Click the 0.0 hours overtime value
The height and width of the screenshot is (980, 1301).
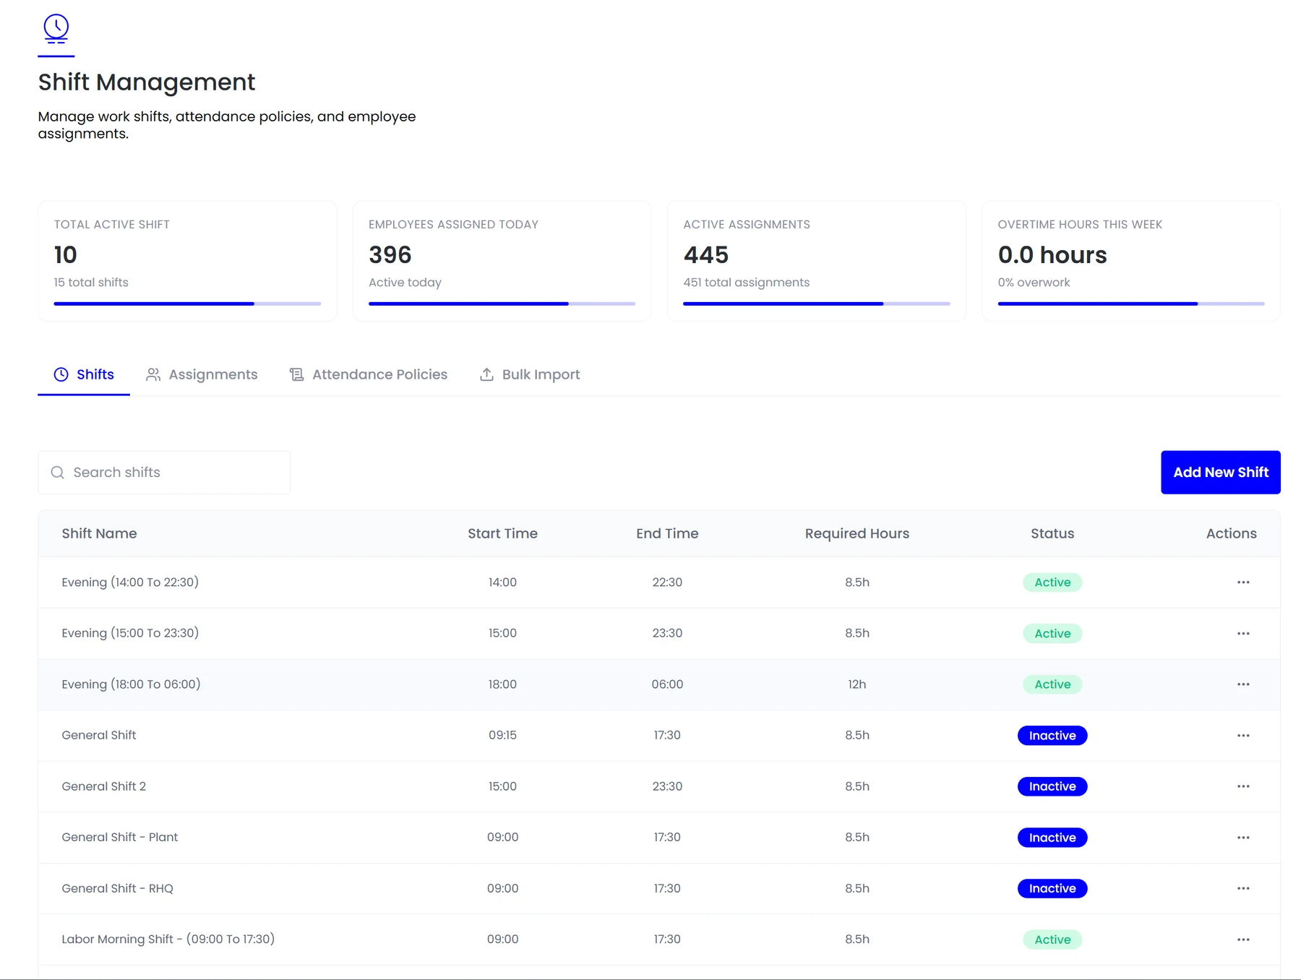pyautogui.click(x=1052, y=255)
